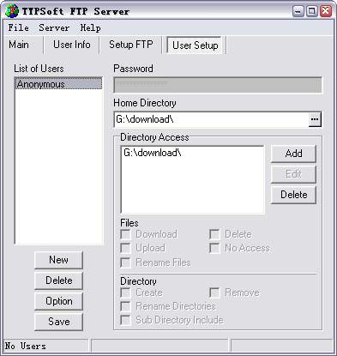This screenshot has height=356, width=337.
Task: Check the Sub Directory Include option
Action: [125, 320]
